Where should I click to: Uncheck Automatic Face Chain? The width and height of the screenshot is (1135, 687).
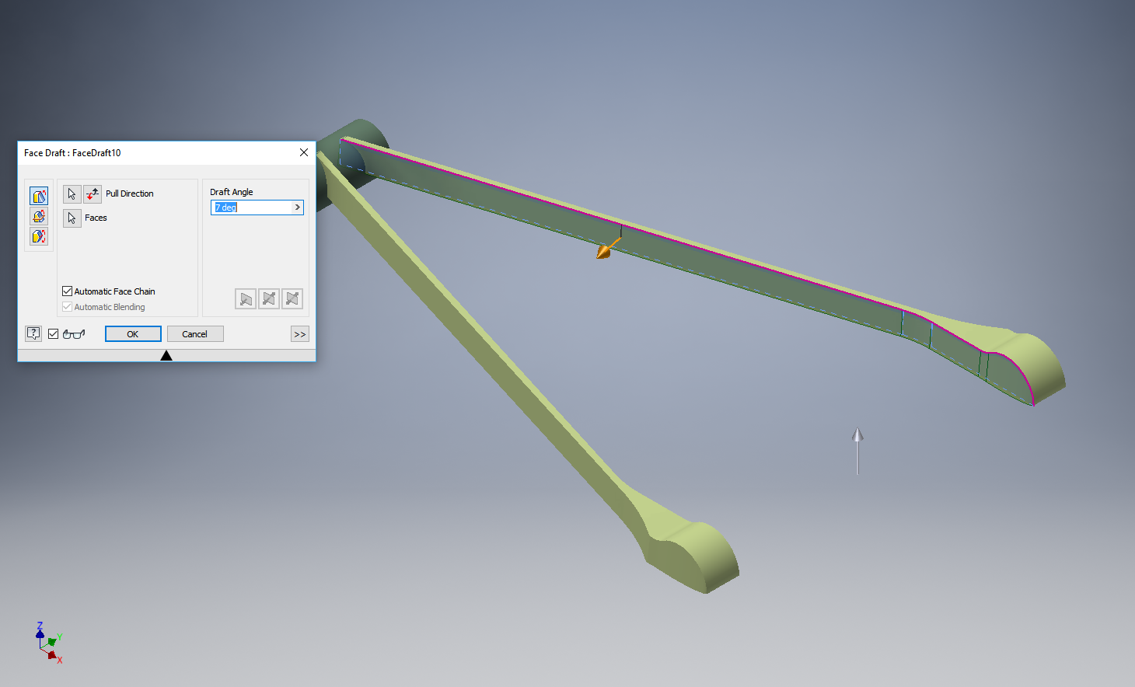click(x=68, y=291)
